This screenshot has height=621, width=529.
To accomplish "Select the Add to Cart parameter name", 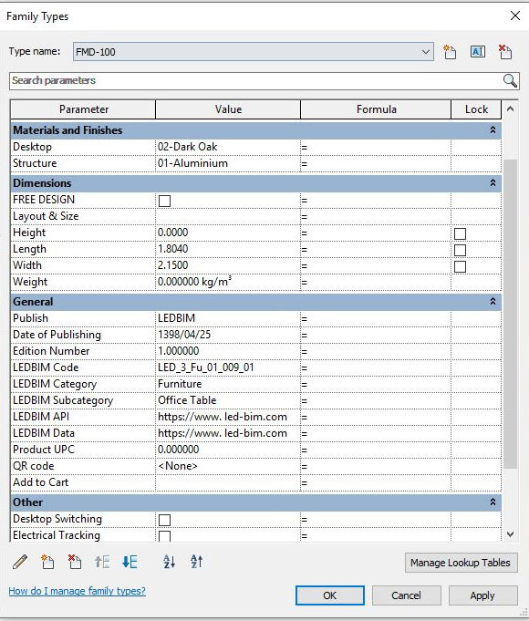I will [40, 482].
